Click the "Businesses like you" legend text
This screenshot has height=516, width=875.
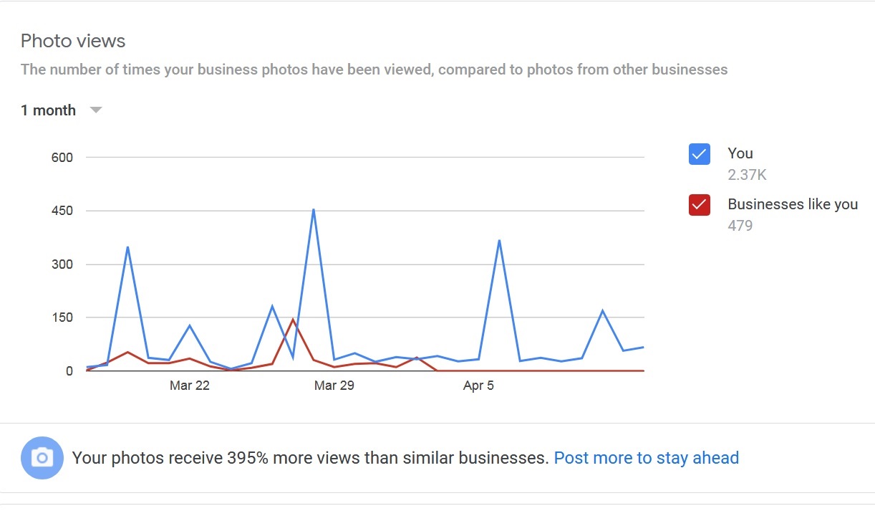pos(792,204)
